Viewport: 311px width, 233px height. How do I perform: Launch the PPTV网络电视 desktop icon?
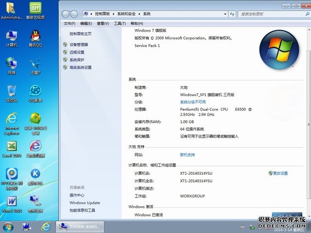[12, 179]
